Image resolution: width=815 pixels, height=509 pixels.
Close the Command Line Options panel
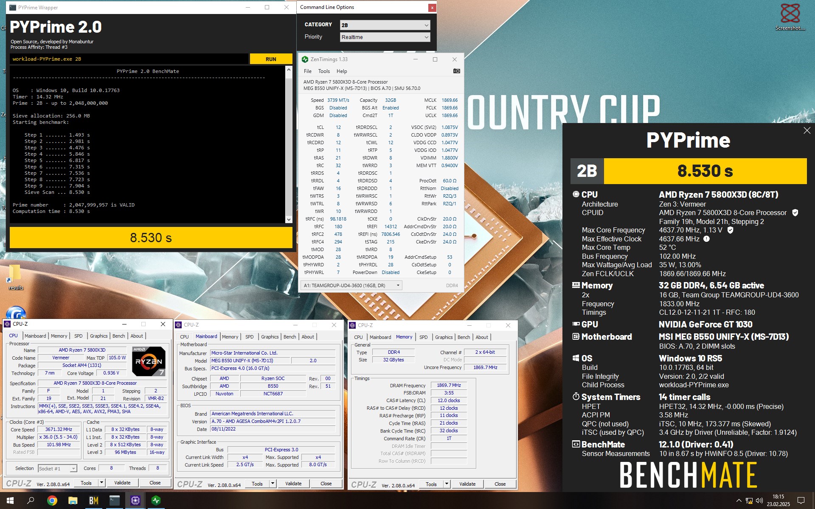432,8
